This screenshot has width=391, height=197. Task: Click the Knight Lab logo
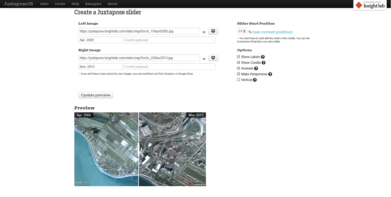[x=371, y=5]
